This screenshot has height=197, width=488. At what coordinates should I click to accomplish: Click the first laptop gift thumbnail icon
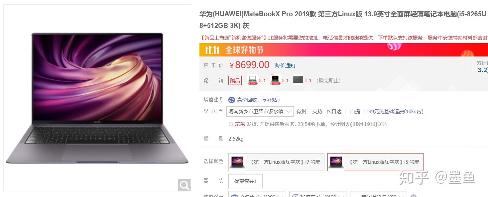253,80
